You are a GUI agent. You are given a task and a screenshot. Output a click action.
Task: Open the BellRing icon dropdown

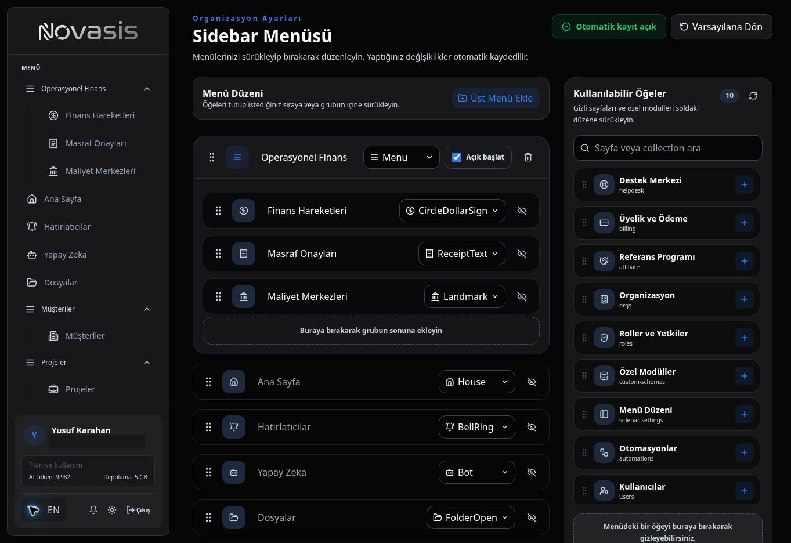pos(477,427)
